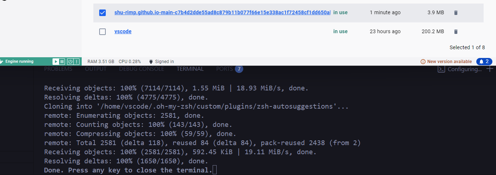Screen dimensions: 496x175
Task: Open the vscode volume link
Action: (x=123, y=31)
